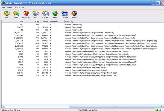Extract files with the Extract icon

(x=45, y=14)
